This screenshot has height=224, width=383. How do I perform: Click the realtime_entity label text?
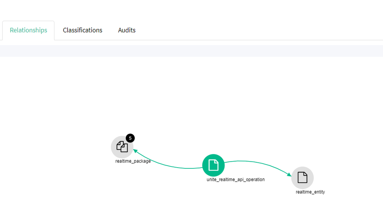310,192
